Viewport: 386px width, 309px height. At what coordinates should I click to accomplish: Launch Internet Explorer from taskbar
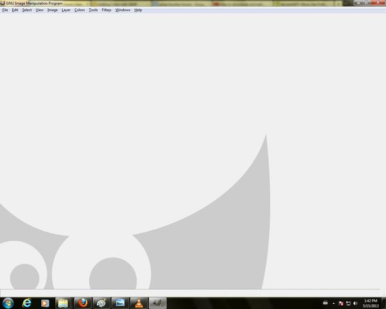tap(27, 303)
